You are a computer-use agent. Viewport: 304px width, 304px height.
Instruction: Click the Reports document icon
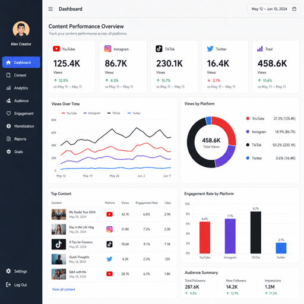(8, 139)
